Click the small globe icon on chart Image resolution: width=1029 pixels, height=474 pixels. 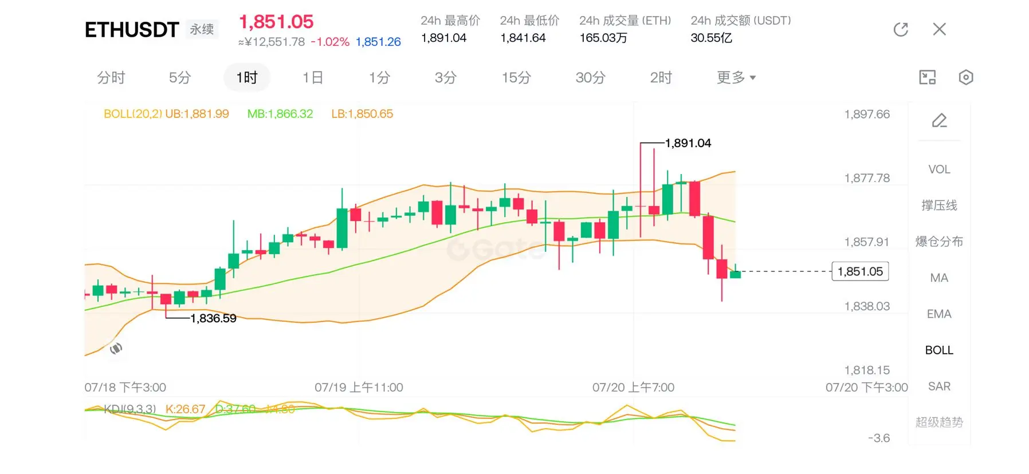116,348
